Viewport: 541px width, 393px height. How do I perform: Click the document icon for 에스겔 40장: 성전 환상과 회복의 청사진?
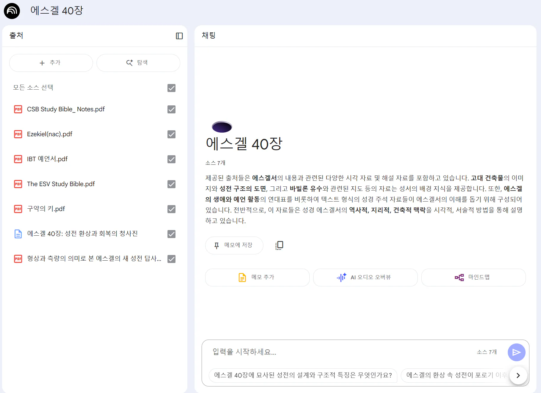point(18,234)
